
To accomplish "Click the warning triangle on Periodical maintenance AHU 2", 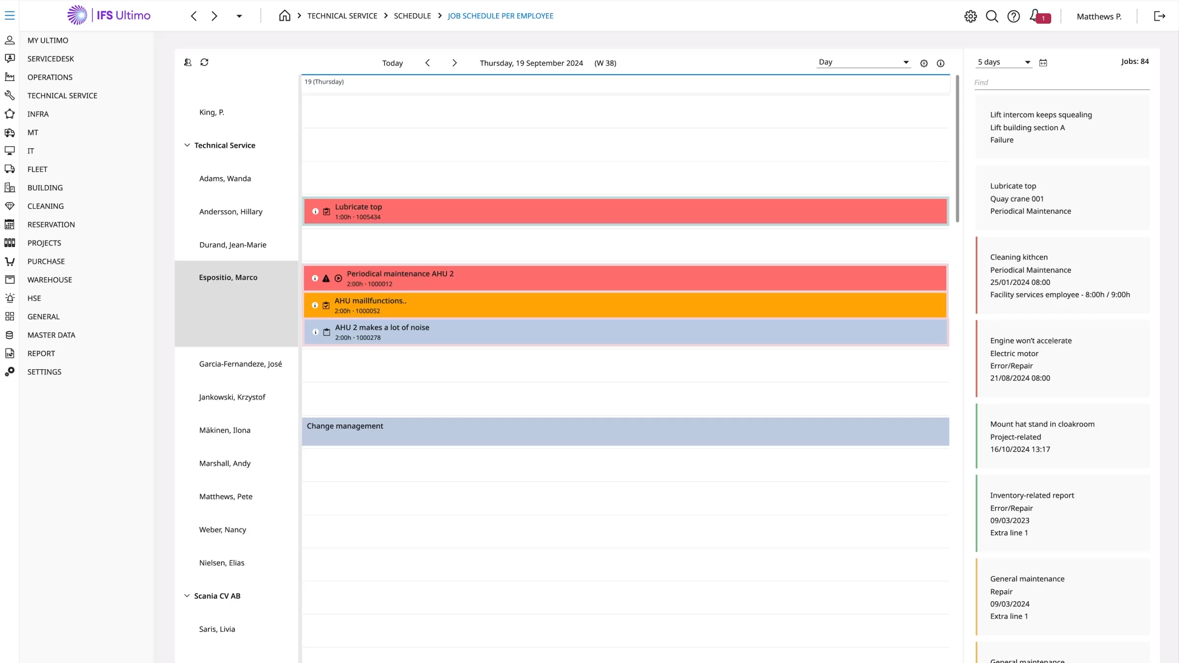I will pyautogui.click(x=326, y=278).
